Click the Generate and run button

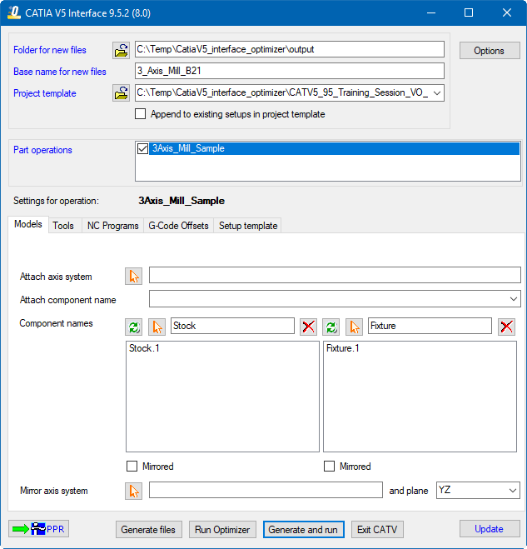(x=303, y=529)
